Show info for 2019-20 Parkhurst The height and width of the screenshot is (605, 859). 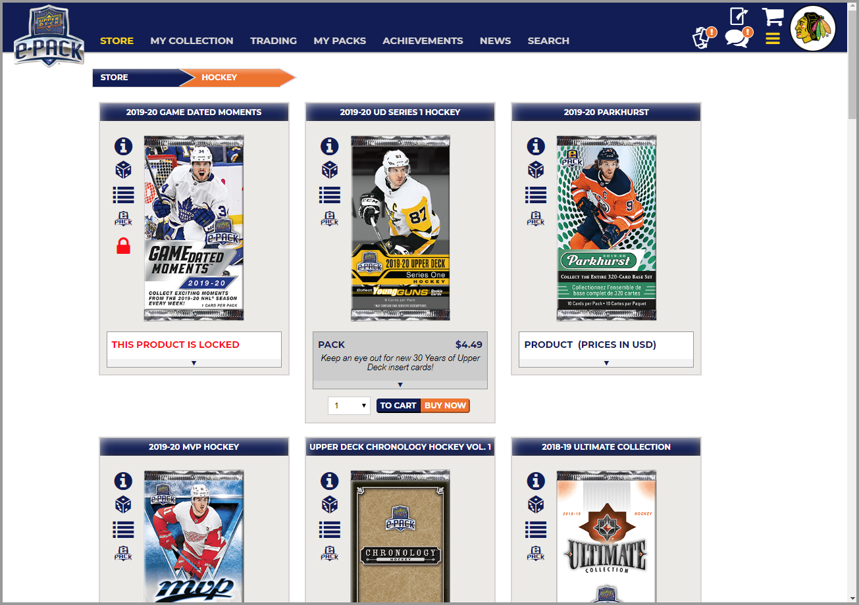point(536,146)
